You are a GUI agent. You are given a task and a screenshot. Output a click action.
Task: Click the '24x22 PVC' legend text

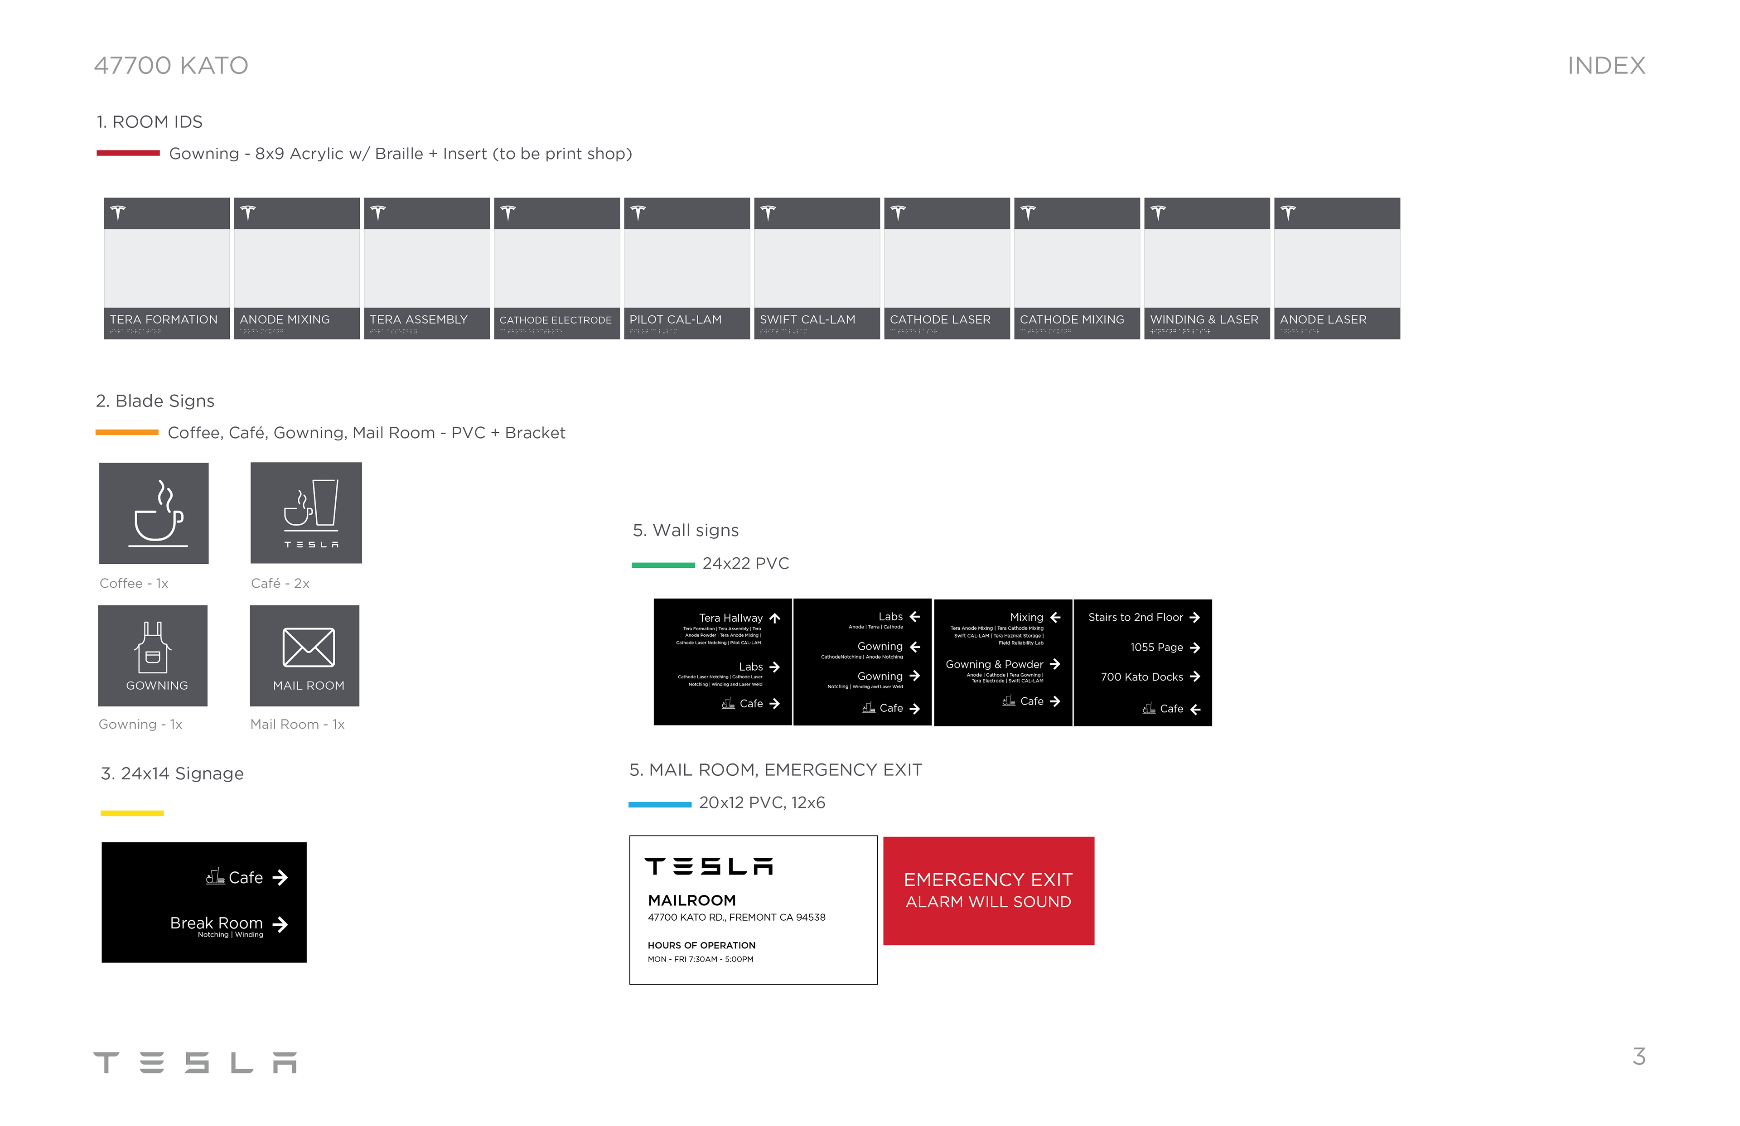pos(746,564)
